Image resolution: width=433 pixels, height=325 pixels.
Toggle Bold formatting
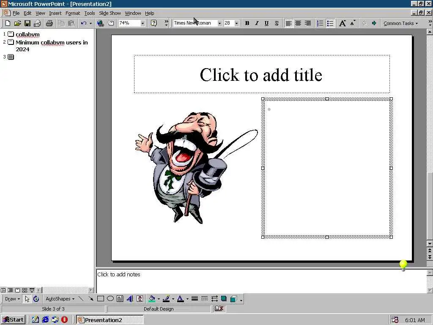pyautogui.click(x=247, y=23)
